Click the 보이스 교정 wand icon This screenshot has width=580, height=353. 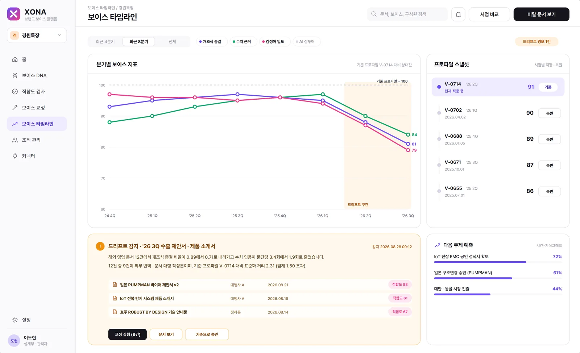15,108
